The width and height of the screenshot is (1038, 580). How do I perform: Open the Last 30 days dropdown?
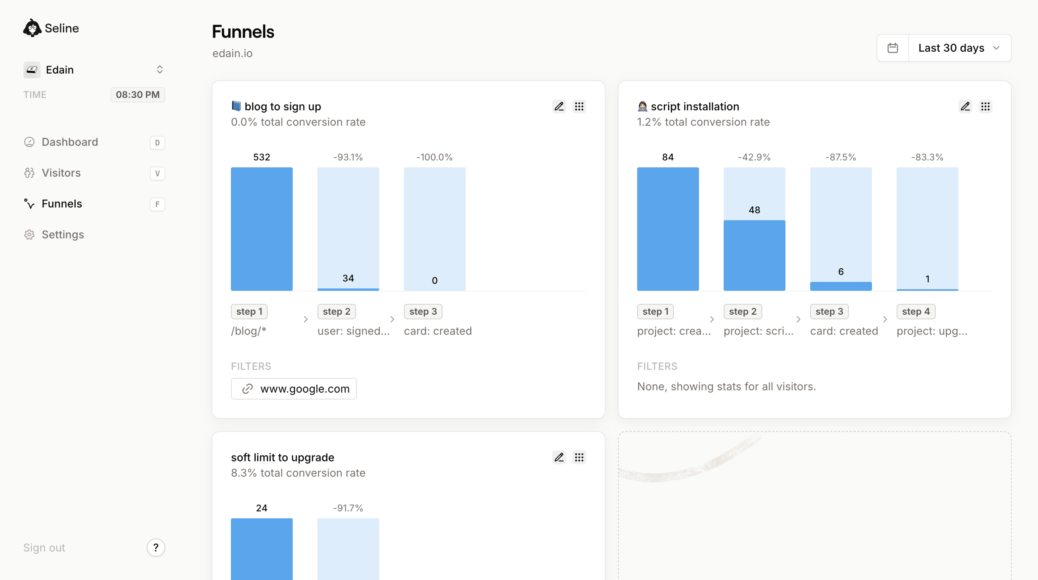tap(959, 48)
